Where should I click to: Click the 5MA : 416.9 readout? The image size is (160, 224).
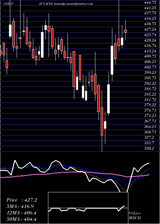(x=20, y=206)
